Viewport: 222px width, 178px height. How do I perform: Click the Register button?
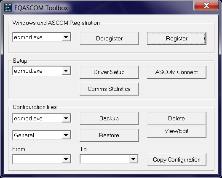177,38
